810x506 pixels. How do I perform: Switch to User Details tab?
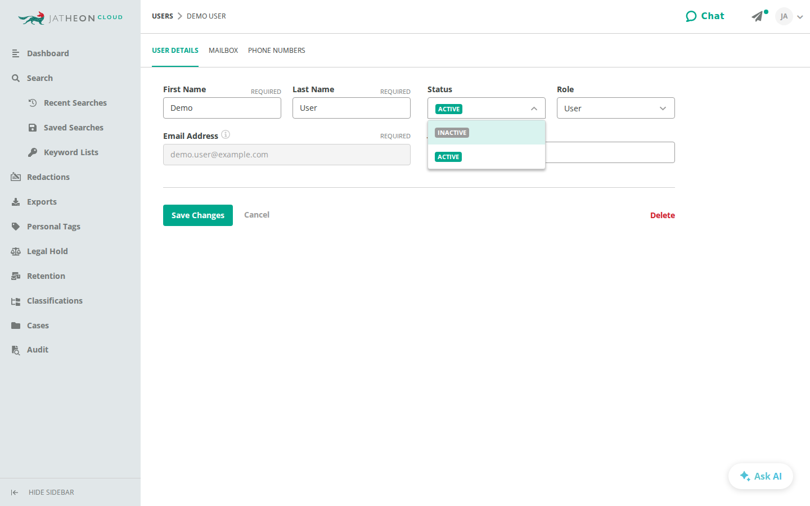click(x=175, y=51)
